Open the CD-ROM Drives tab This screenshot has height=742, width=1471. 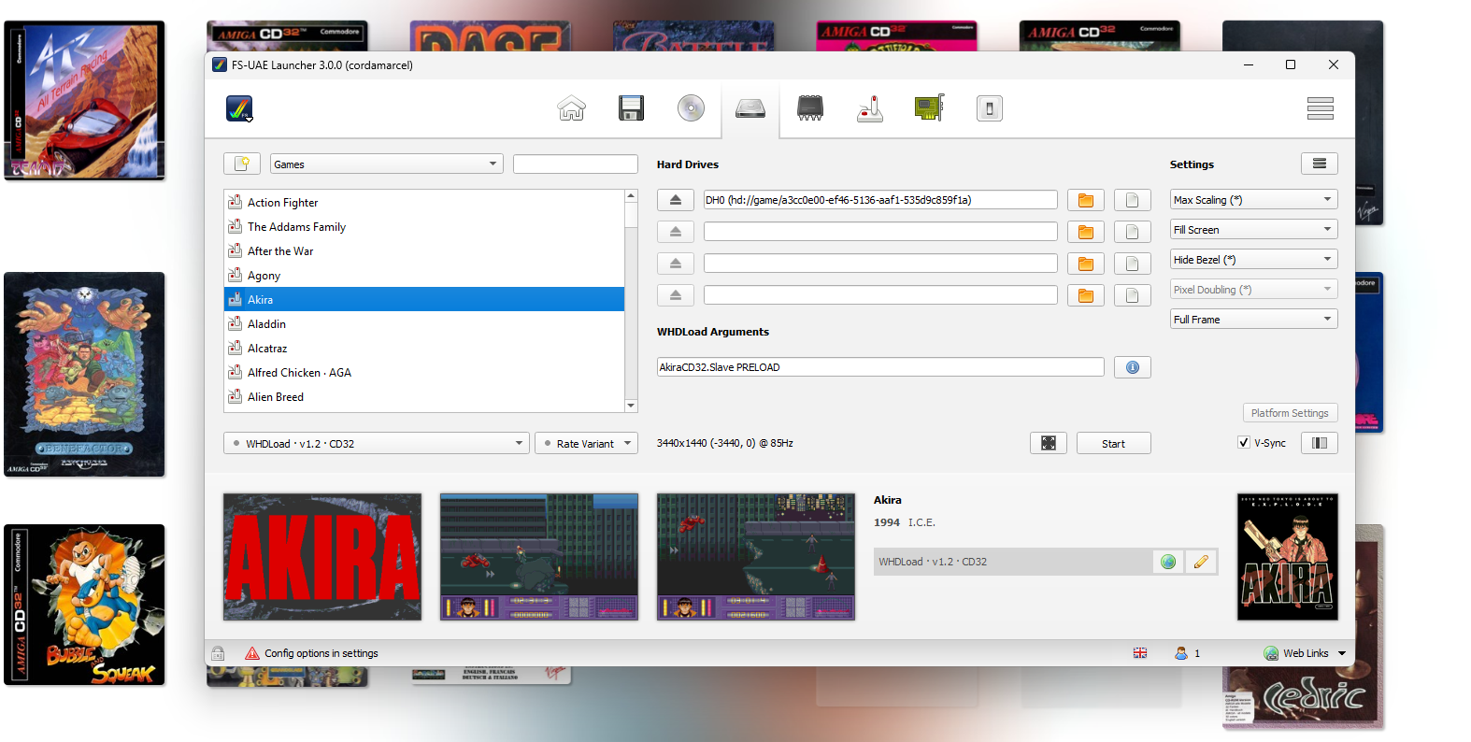point(691,108)
